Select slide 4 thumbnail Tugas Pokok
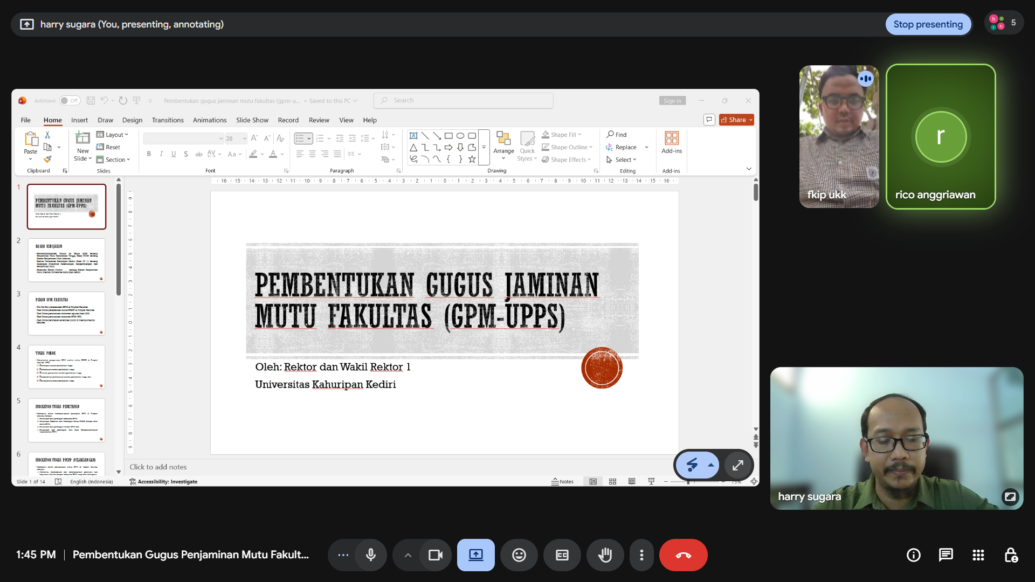This screenshot has height=582, width=1035. 66,367
